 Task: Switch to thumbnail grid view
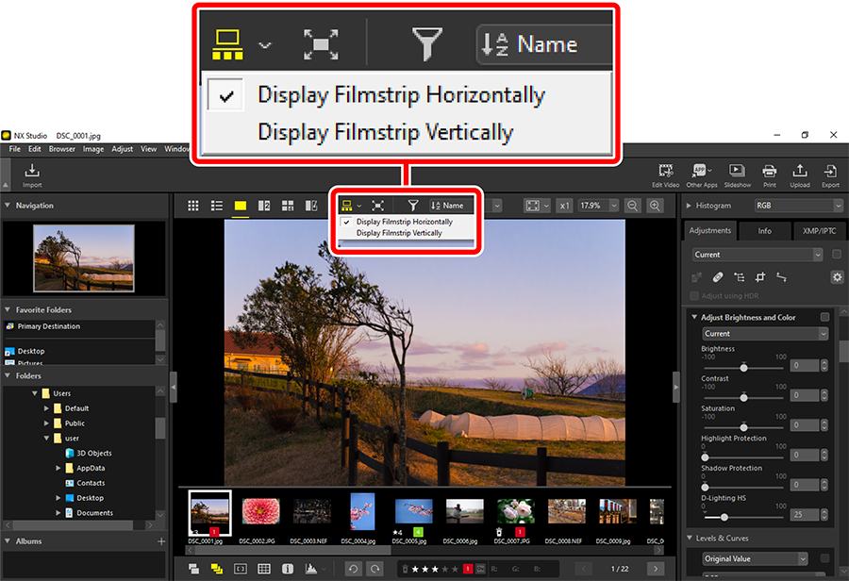pos(193,206)
